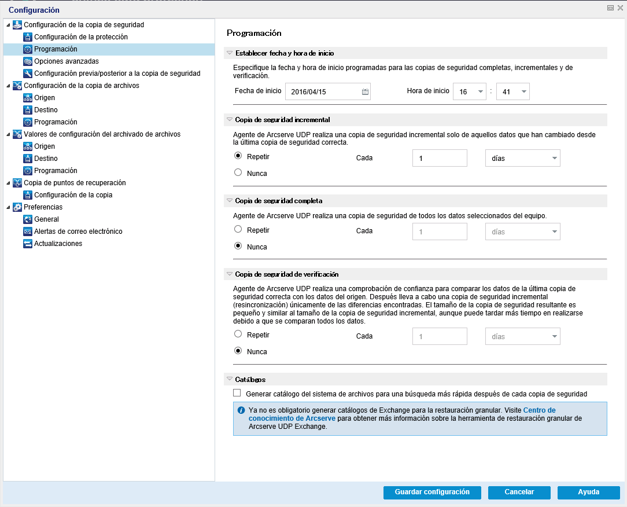Screen dimensions: 627x507
Task: Click Programación icon under archivado de archivos
Action: click(x=28, y=171)
